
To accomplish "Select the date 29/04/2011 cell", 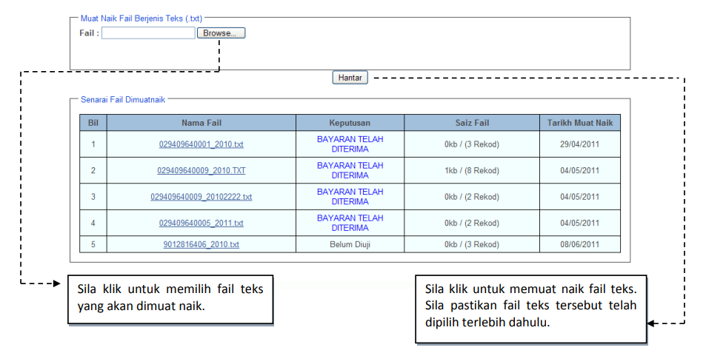I will (x=580, y=144).
